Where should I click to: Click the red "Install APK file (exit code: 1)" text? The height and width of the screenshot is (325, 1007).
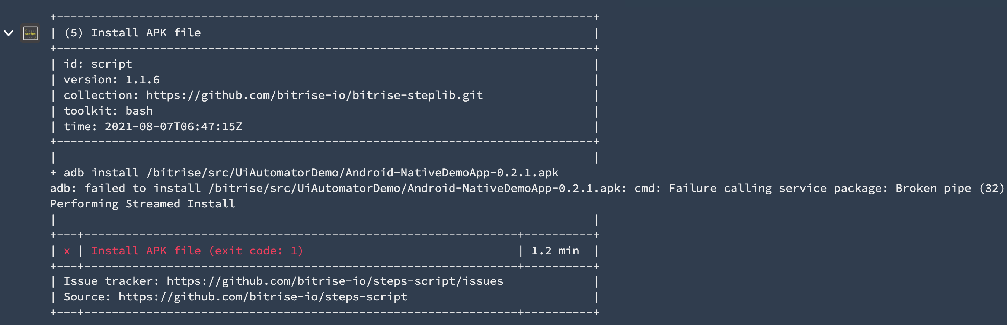197,251
